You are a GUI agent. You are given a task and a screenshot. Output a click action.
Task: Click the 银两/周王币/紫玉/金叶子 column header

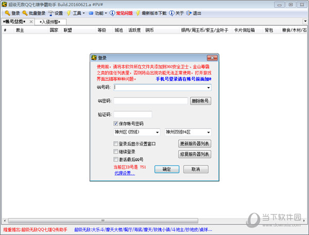[204, 30]
